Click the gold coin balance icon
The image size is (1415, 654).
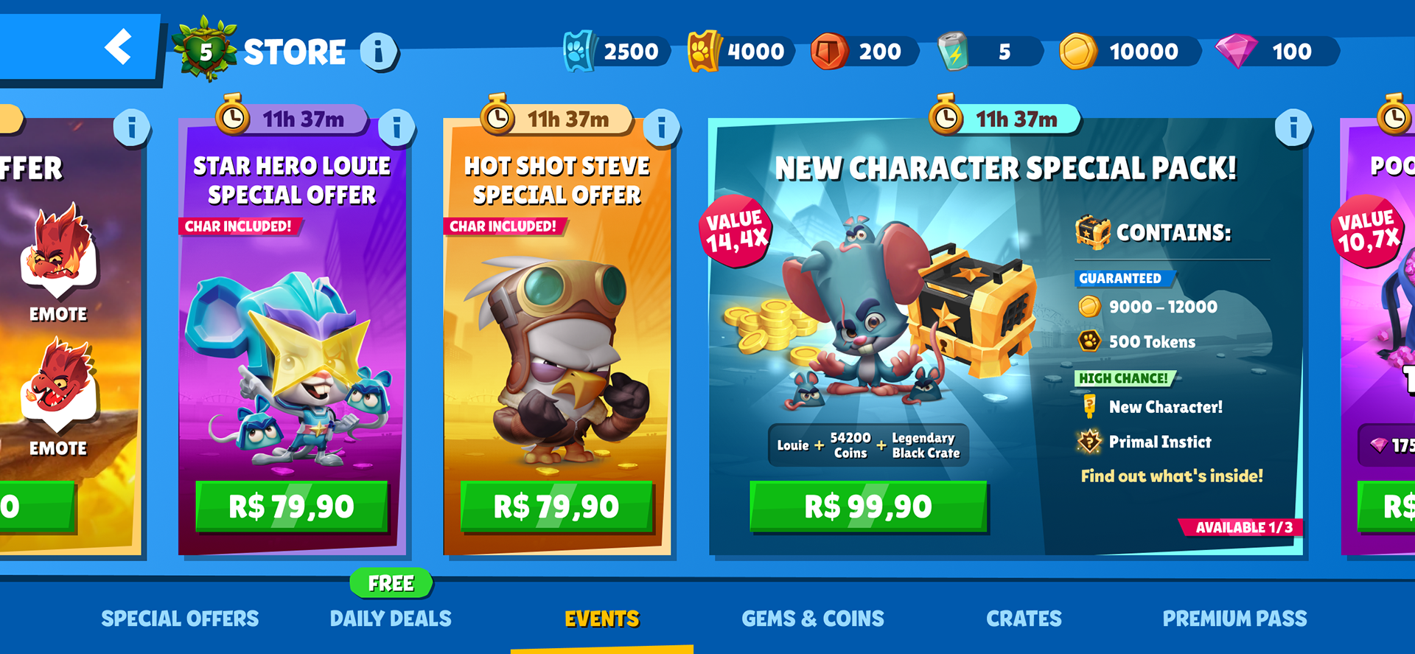1077,52
